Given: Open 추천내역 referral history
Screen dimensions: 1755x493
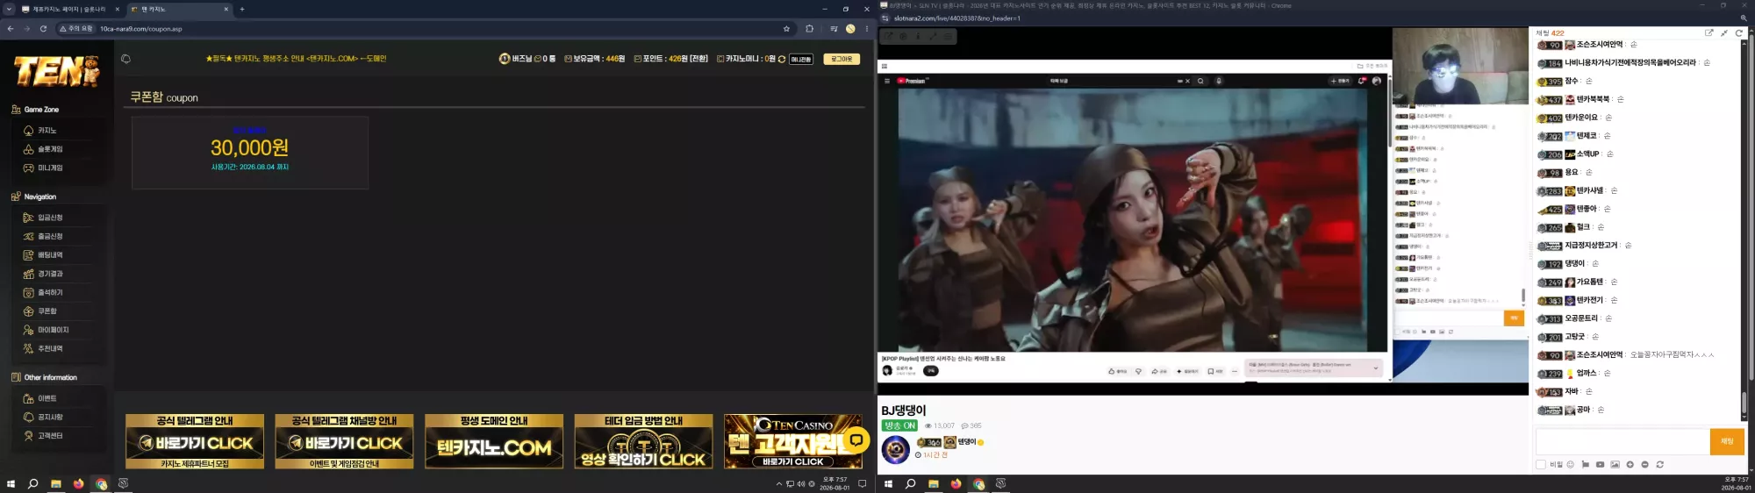Looking at the screenshot, I should tap(50, 348).
